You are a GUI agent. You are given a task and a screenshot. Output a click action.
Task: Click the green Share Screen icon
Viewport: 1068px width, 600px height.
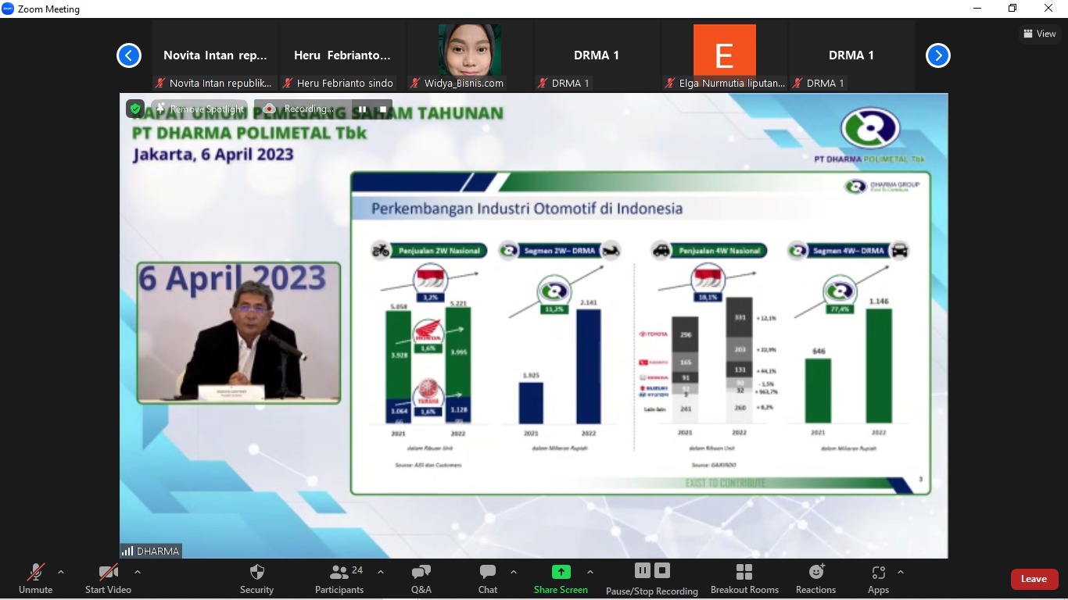click(x=561, y=572)
